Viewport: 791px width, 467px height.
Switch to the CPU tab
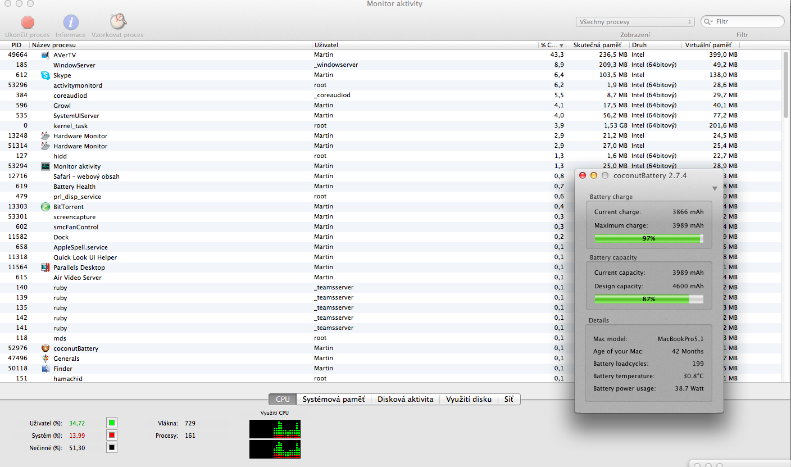tap(283, 399)
